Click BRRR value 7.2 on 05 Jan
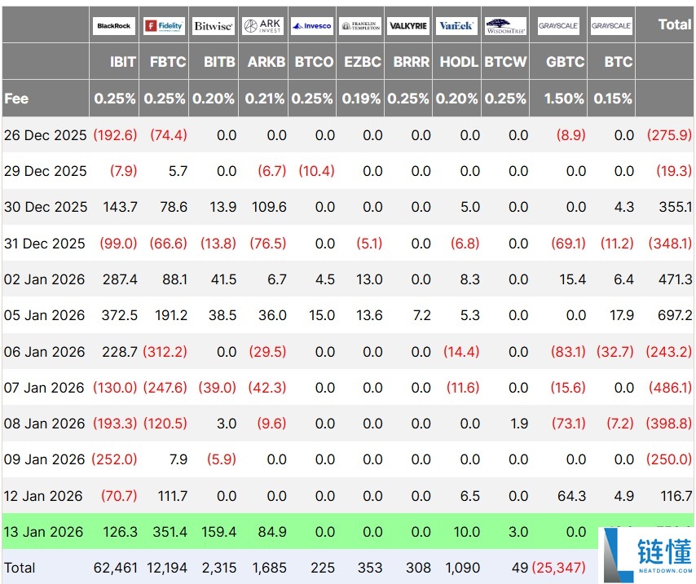696x584 pixels. coord(421,315)
